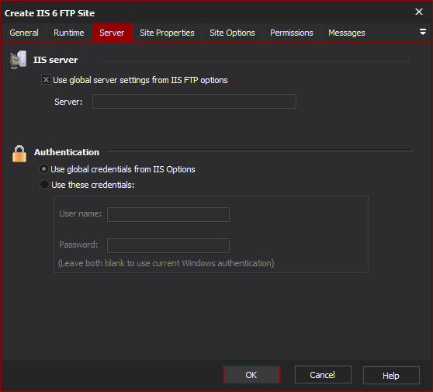
Task: Go to the Site Properties tab
Action: [167, 33]
